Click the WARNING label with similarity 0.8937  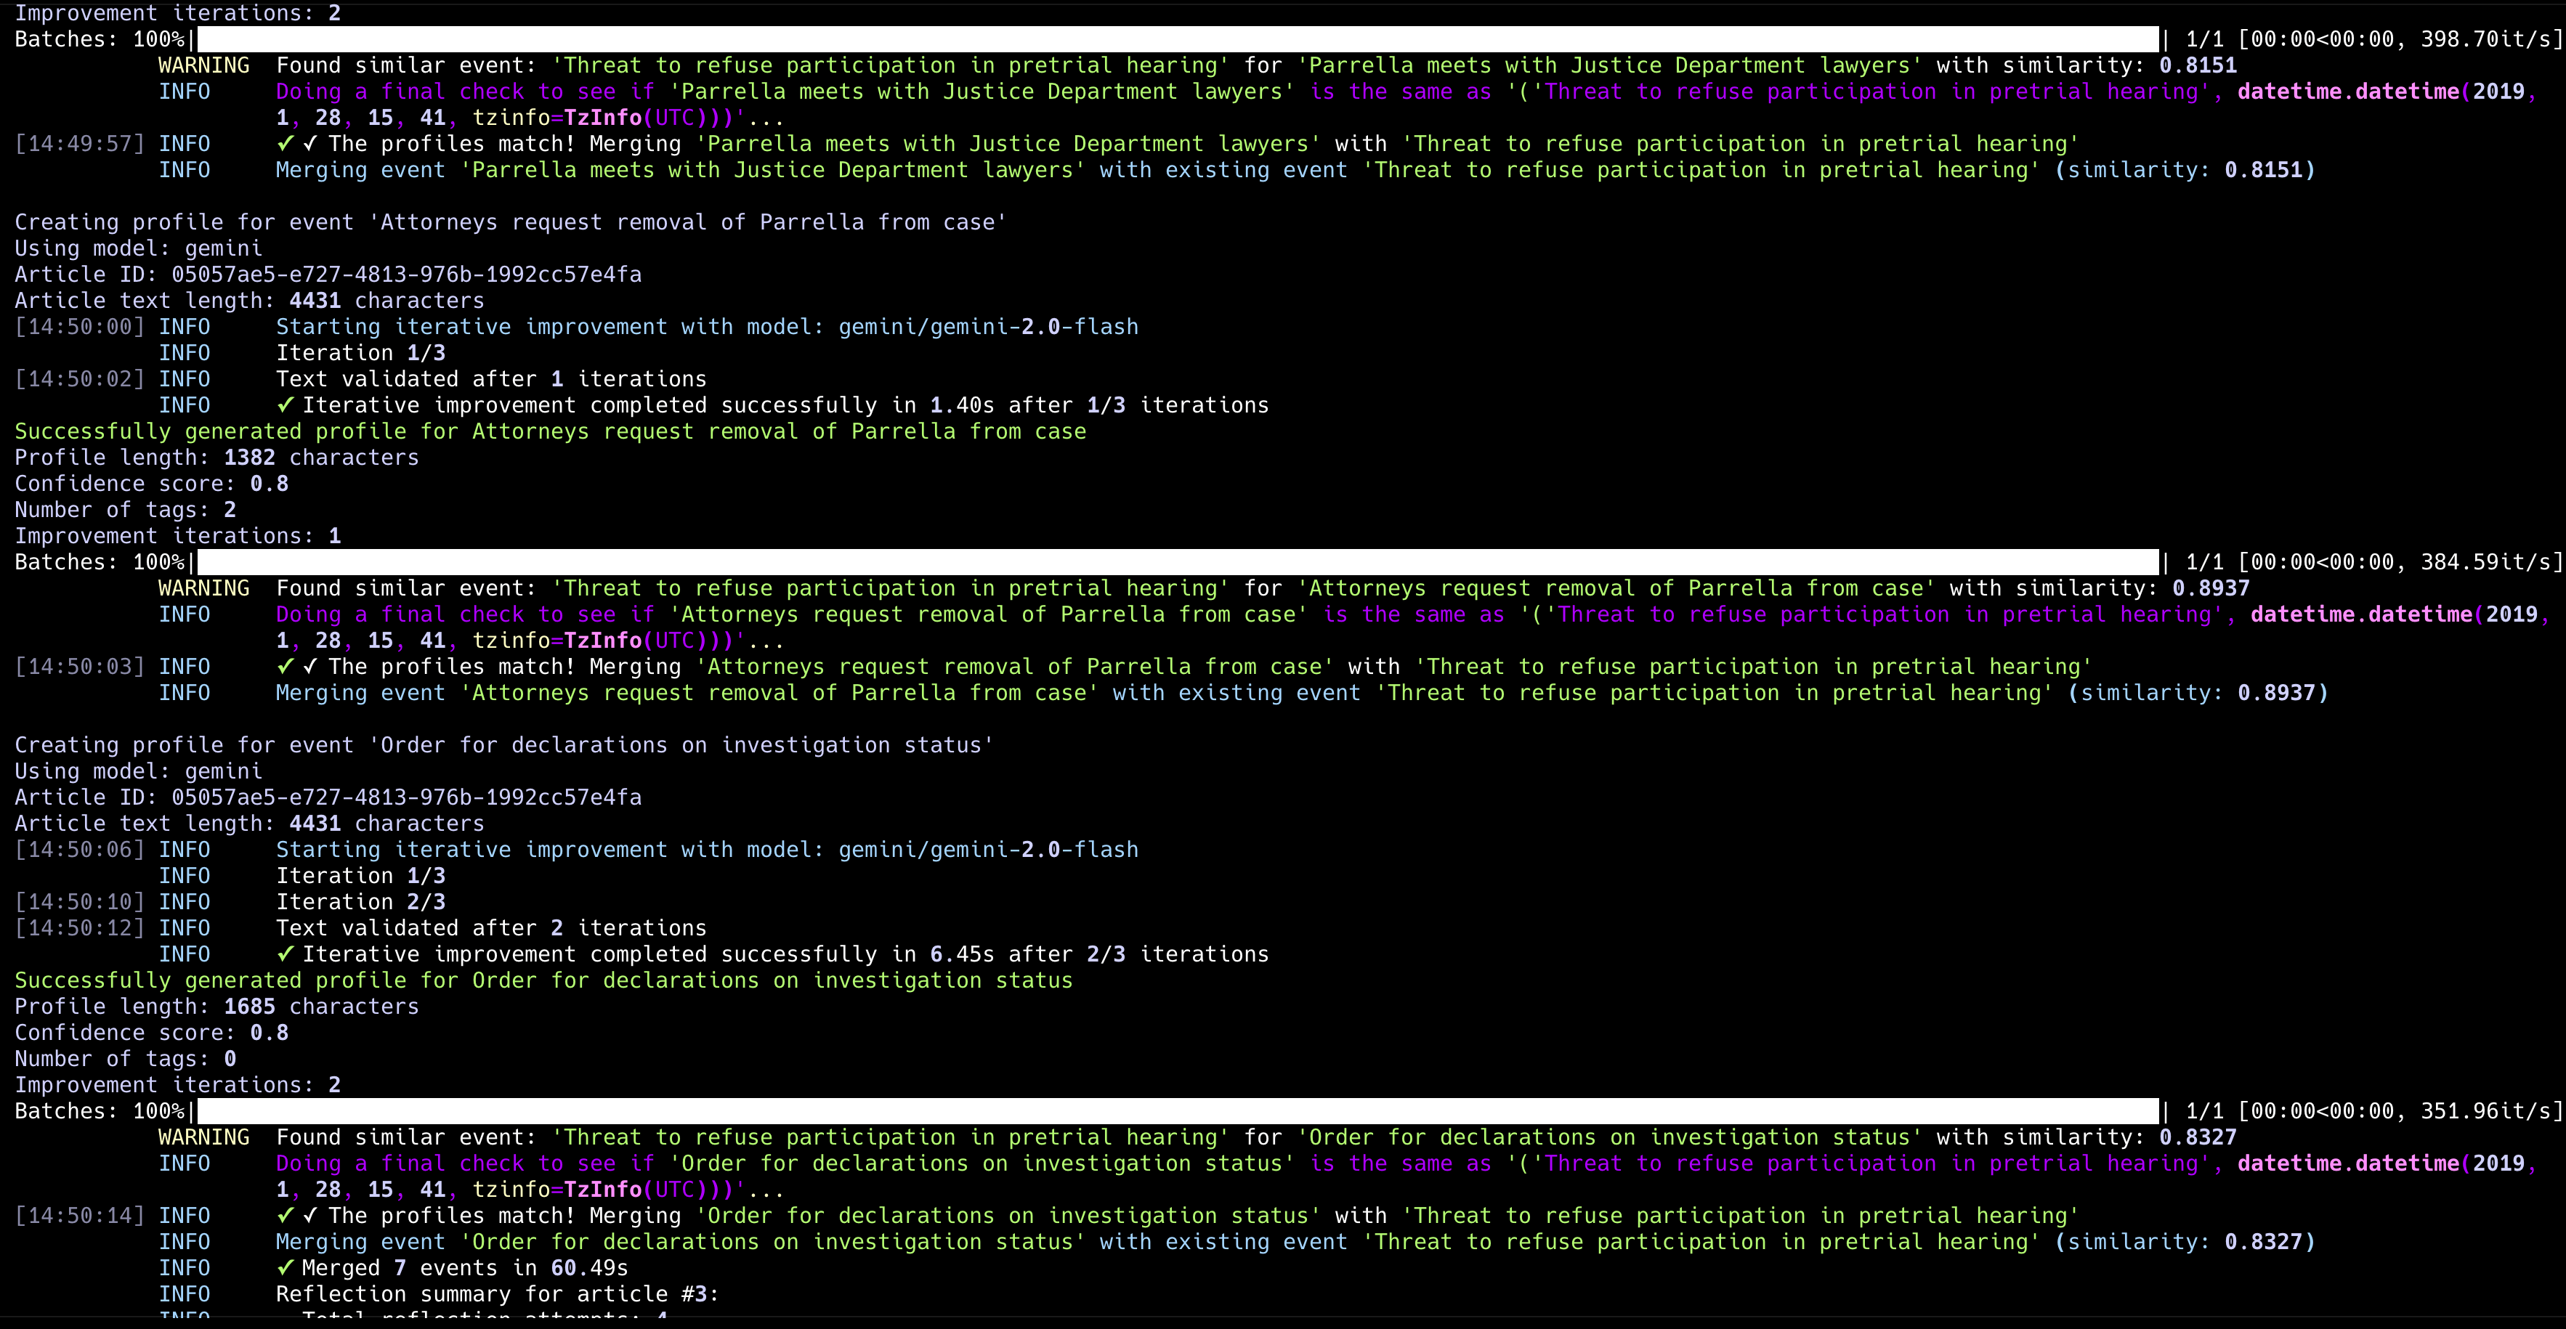pyautogui.click(x=204, y=588)
